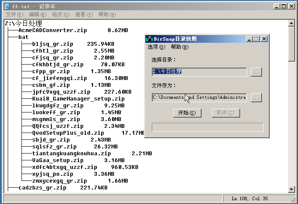The height and width of the screenshot is (204, 298).
Task: Click the 8.62MB size value
Action: coord(118,30)
